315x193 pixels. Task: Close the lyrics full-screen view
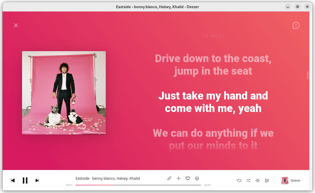16,25
